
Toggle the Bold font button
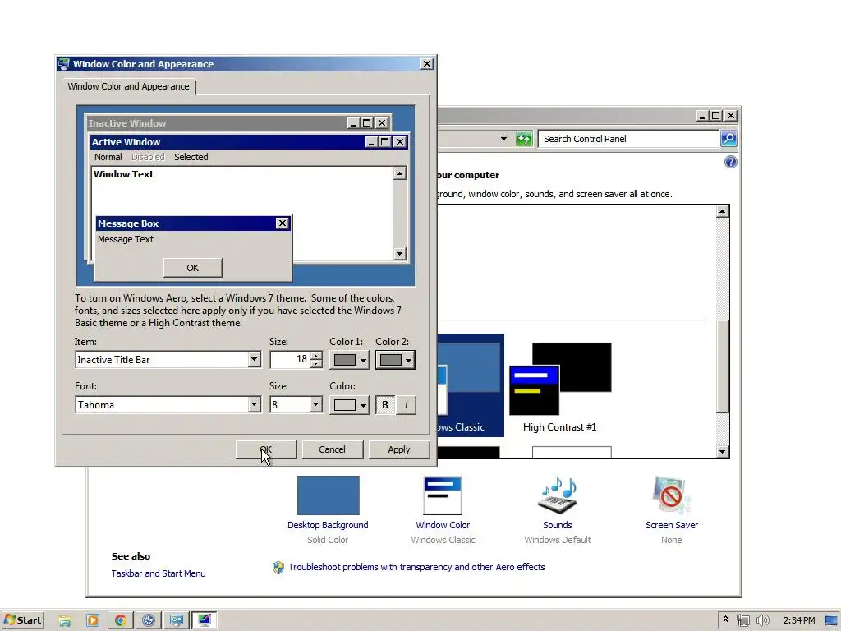[x=385, y=405]
